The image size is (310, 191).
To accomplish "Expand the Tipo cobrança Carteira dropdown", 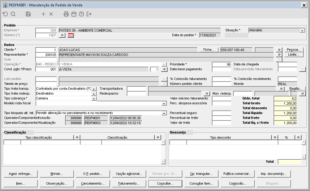I will [94, 99].
